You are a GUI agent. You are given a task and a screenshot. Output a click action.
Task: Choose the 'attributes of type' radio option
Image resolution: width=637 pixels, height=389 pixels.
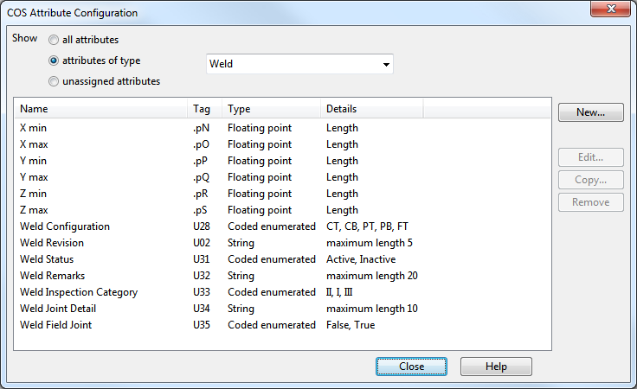pos(55,61)
